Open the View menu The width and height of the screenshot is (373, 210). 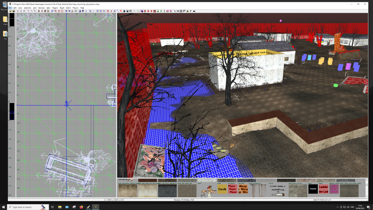[20, 8]
